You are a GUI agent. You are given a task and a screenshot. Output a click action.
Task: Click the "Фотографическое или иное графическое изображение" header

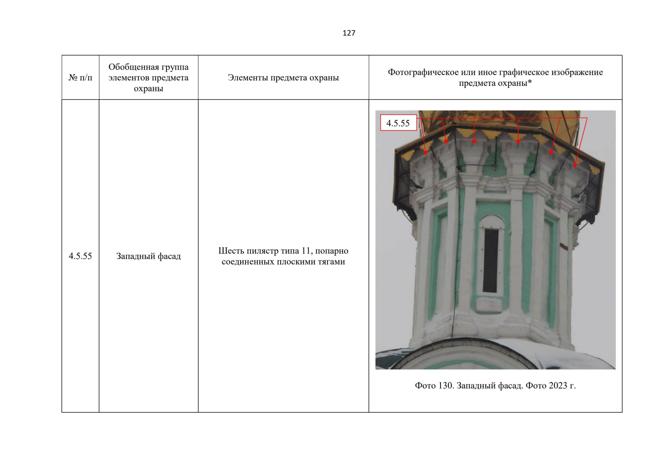pyautogui.click(x=495, y=72)
